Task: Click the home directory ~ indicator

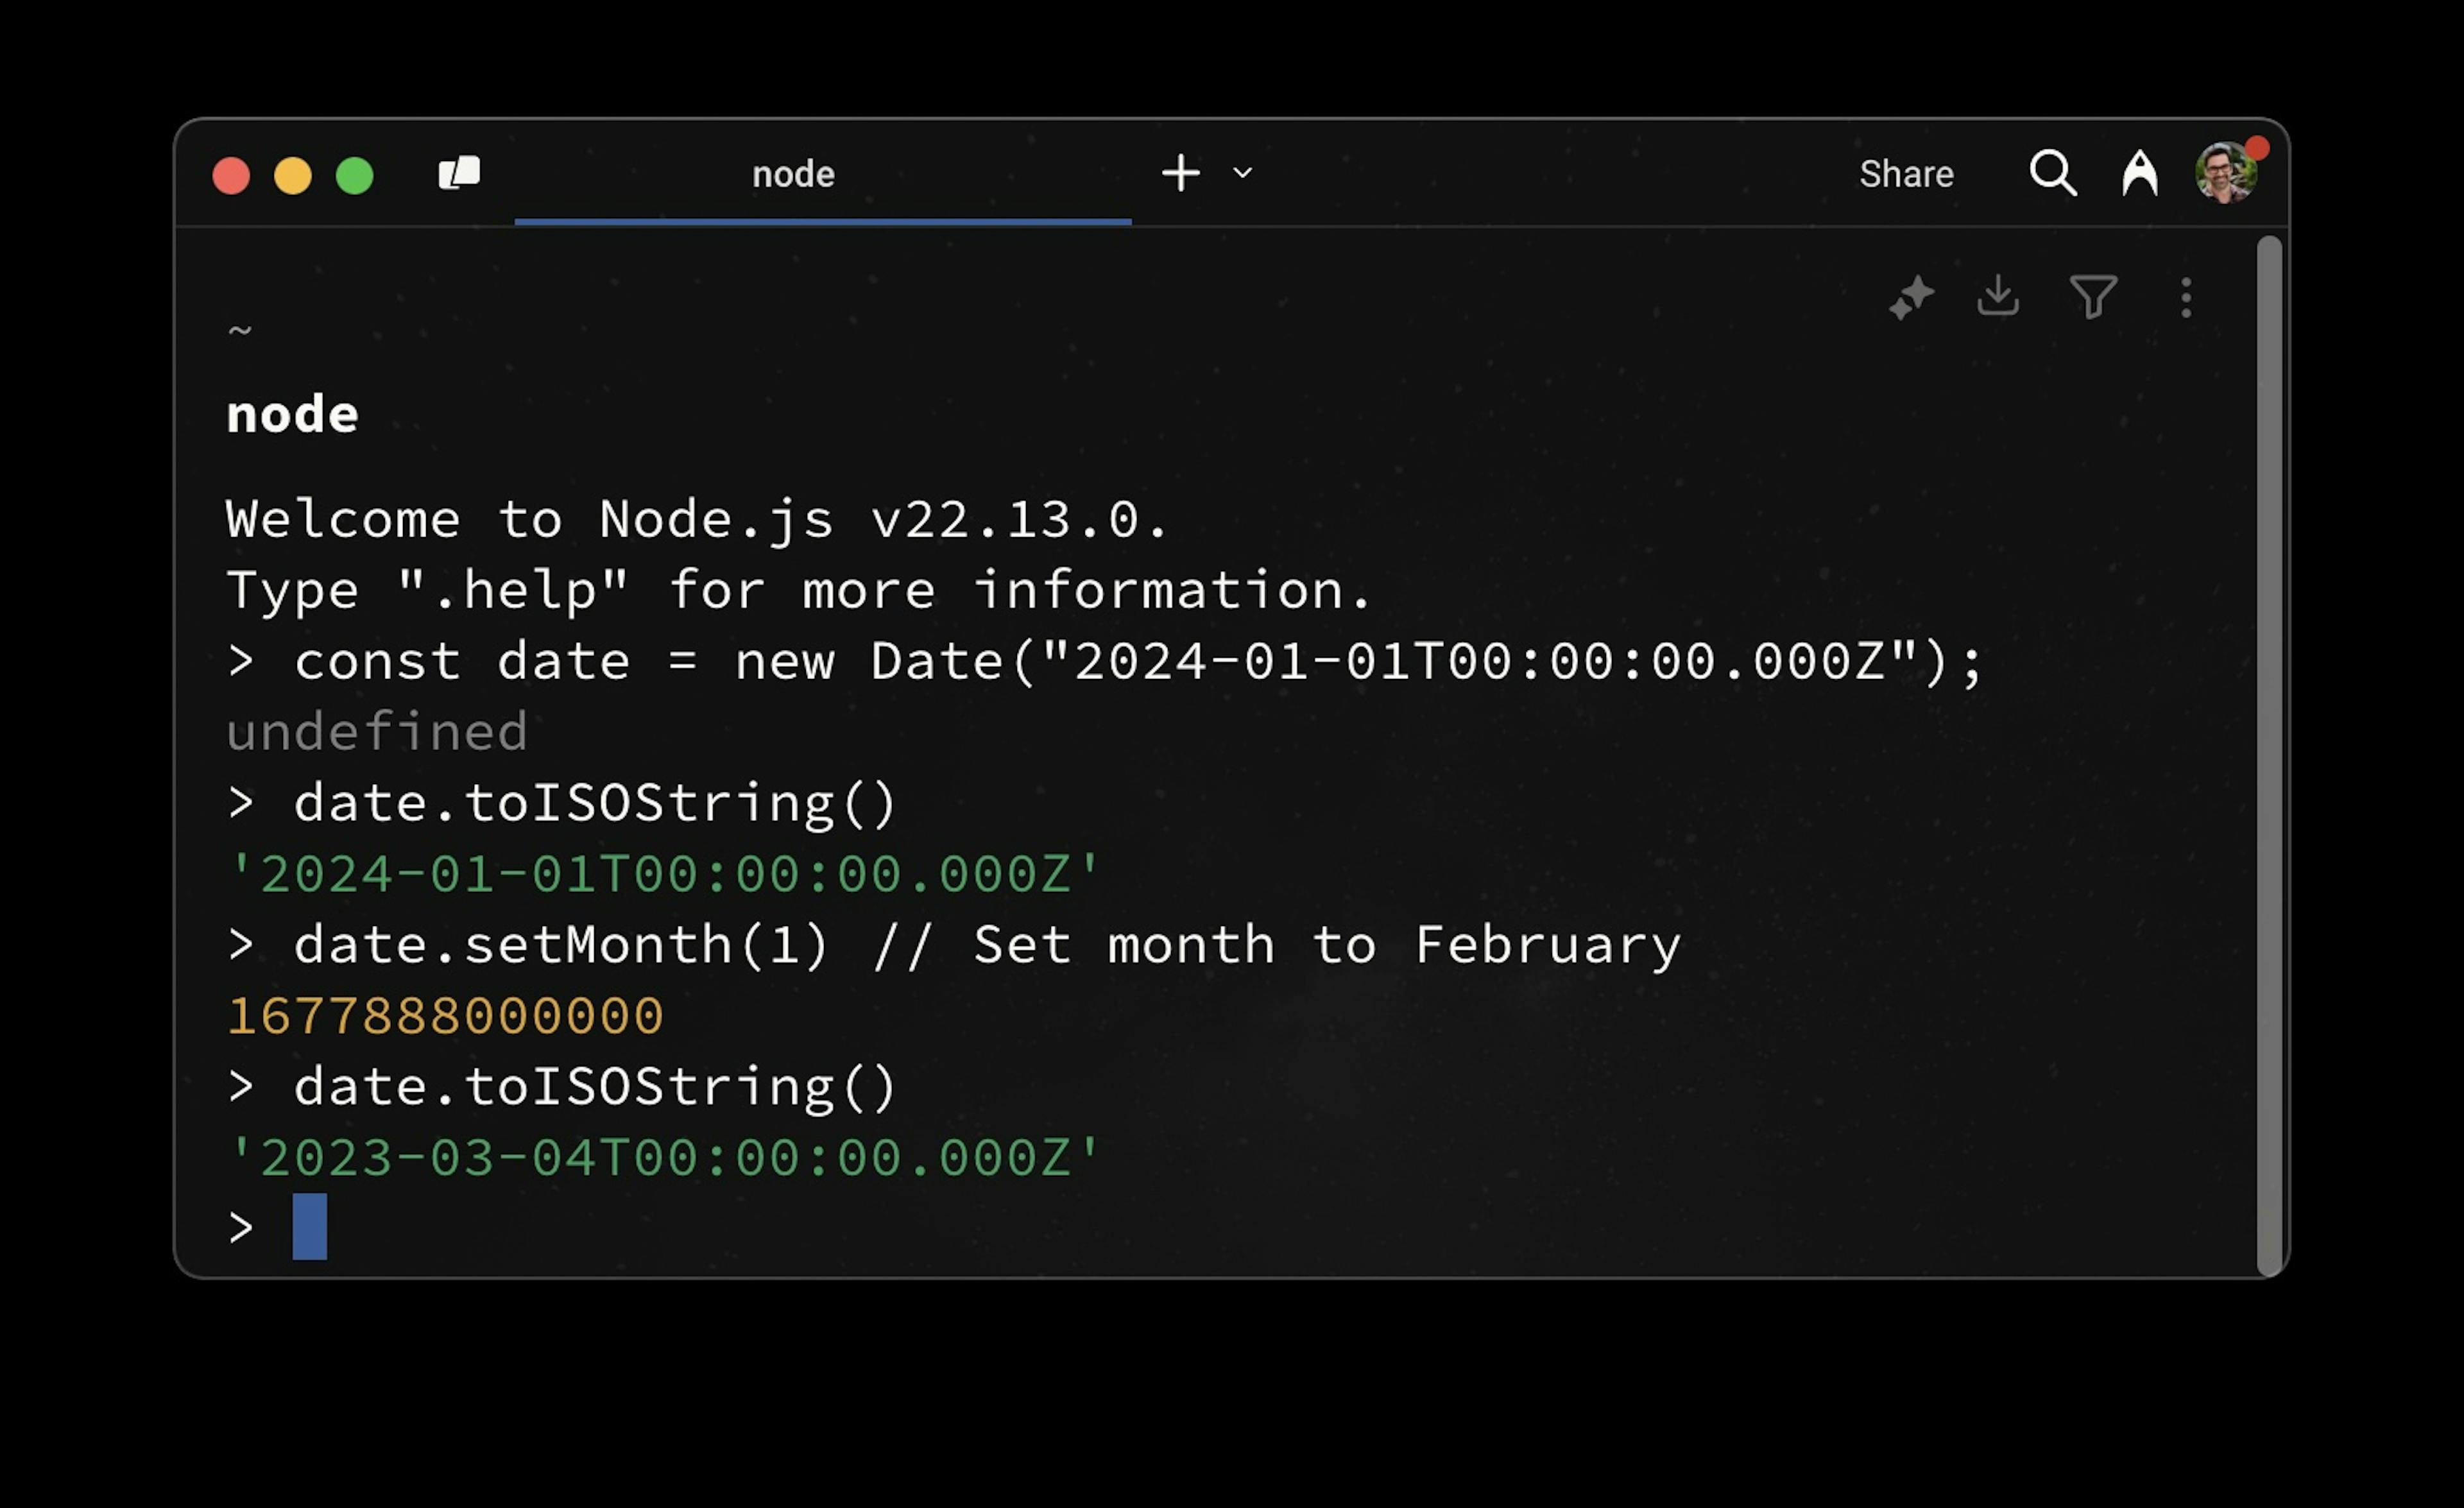Action: tap(240, 330)
